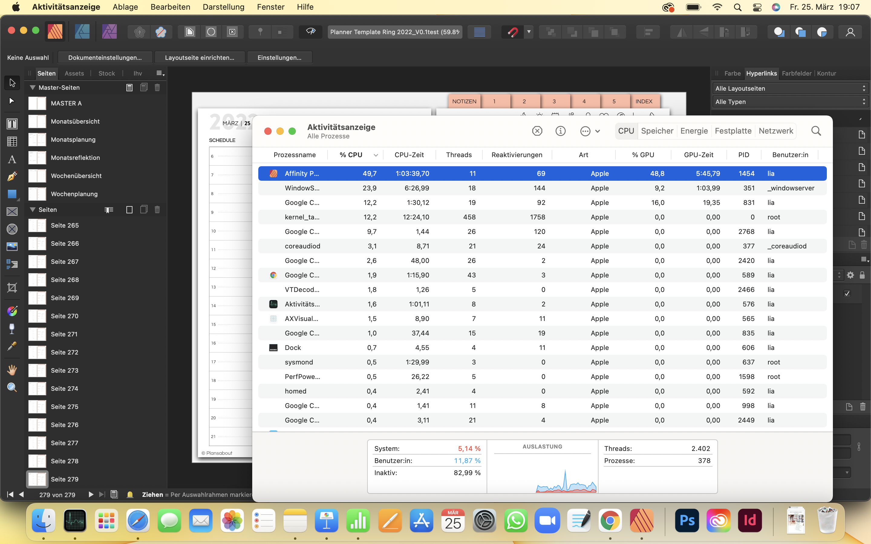Open the Alle Layoutseiten dropdown

click(790, 89)
